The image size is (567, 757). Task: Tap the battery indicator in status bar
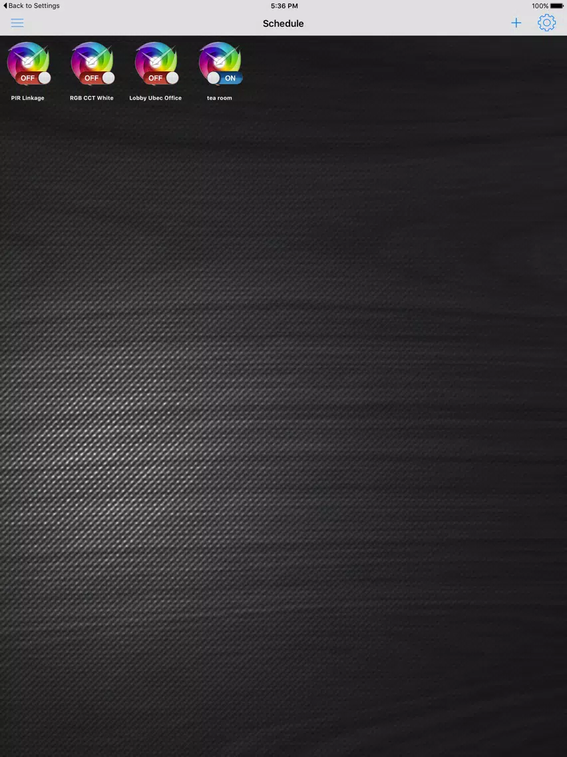(556, 6)
